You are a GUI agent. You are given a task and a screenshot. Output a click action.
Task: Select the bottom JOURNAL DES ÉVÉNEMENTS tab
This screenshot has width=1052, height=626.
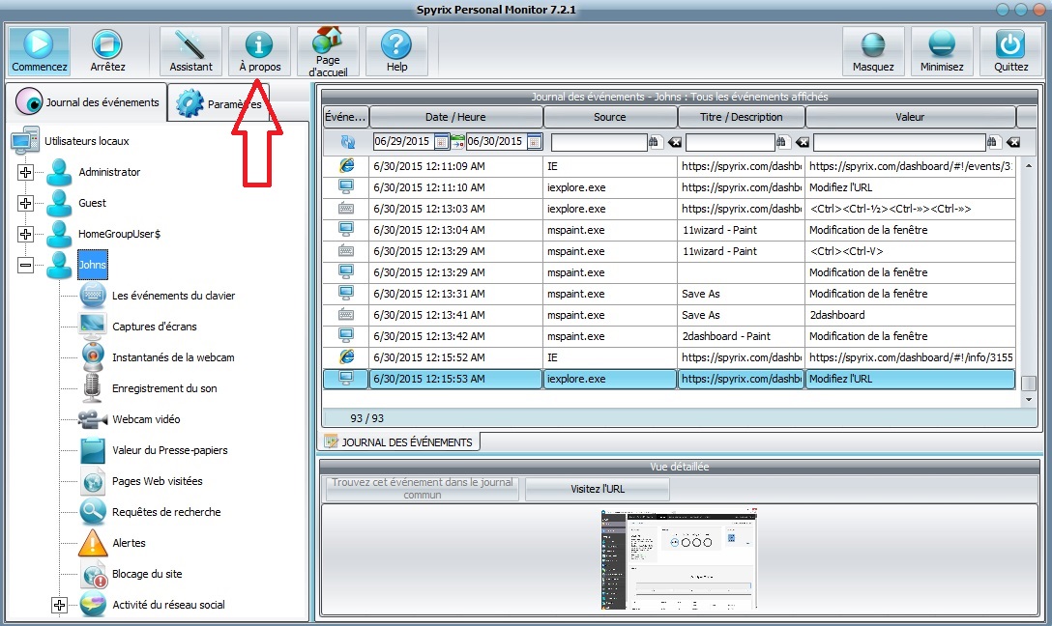[x=398, y=441]
